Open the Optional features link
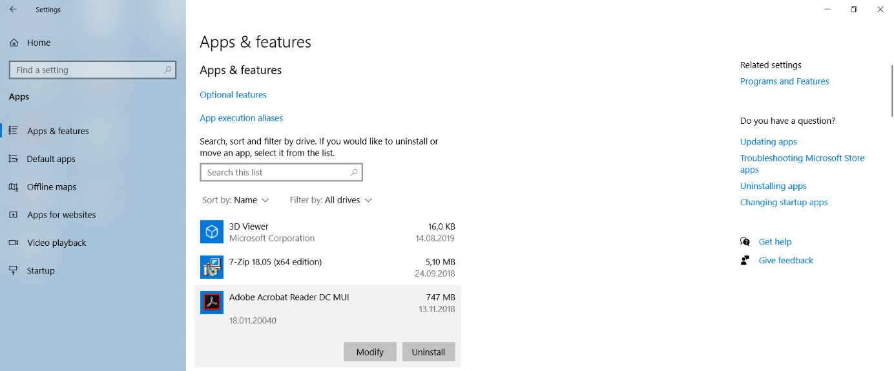 coord(233,95)
